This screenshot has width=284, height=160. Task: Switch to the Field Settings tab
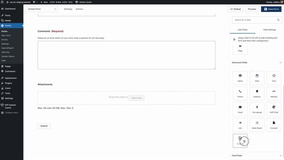pyautogui.click(x=269, y=30)
